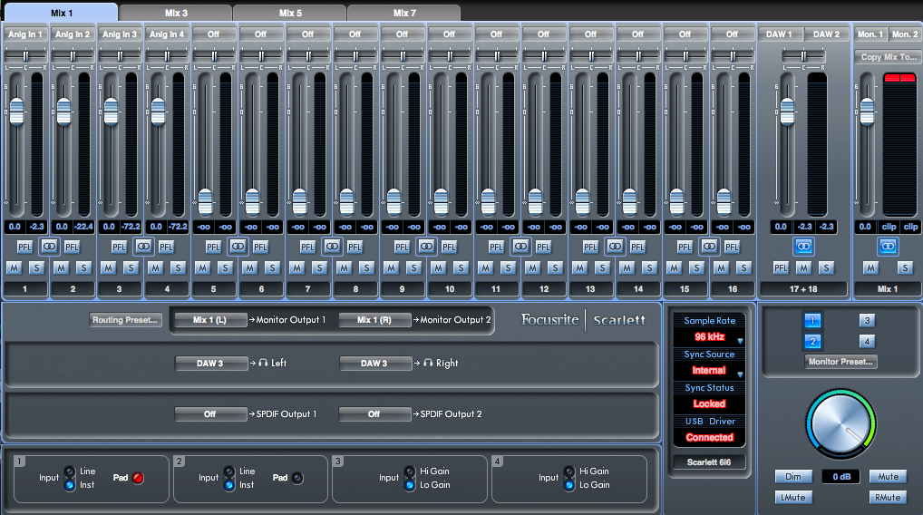Toggle stereo link for channels 1 and 2
The height and width of the screenshot is (515, 923).
click(x=49, y=246)
